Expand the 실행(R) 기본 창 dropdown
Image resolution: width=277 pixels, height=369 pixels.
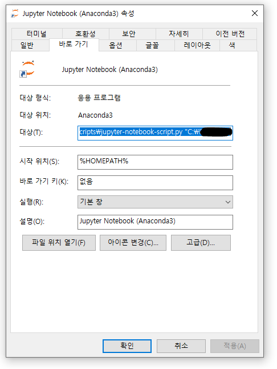[x=155, y=202]
